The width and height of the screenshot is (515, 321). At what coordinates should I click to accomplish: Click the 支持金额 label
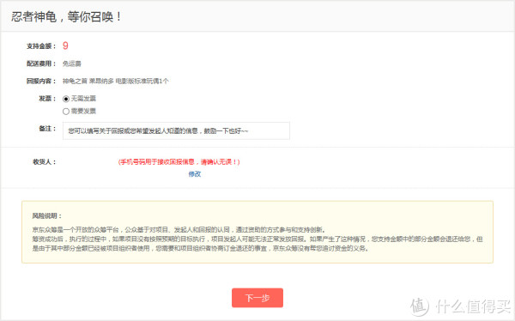pos(41,46)
